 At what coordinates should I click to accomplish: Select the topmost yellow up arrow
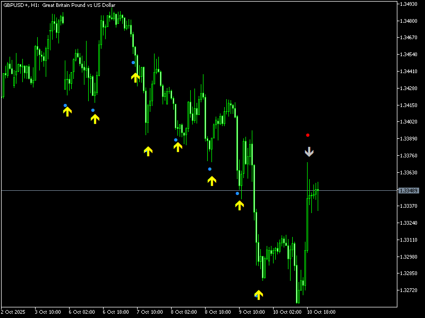point(135,77)
